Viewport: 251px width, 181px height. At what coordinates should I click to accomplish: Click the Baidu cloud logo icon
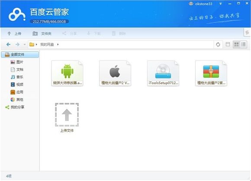click(17, 15)
